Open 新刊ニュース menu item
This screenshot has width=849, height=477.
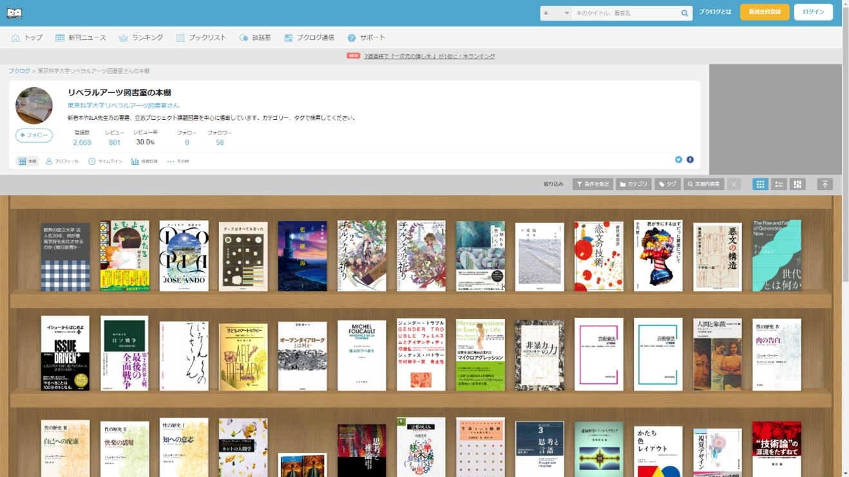click(81, 38)
